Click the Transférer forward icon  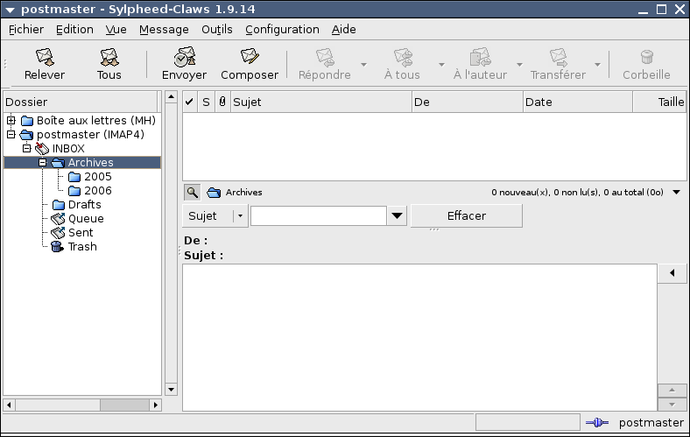tap(558, 57)
